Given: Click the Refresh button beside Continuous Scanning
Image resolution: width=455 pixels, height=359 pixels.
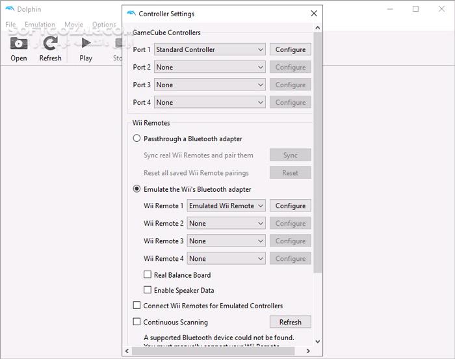Looking at the screenshot, I should click(291, 322).
